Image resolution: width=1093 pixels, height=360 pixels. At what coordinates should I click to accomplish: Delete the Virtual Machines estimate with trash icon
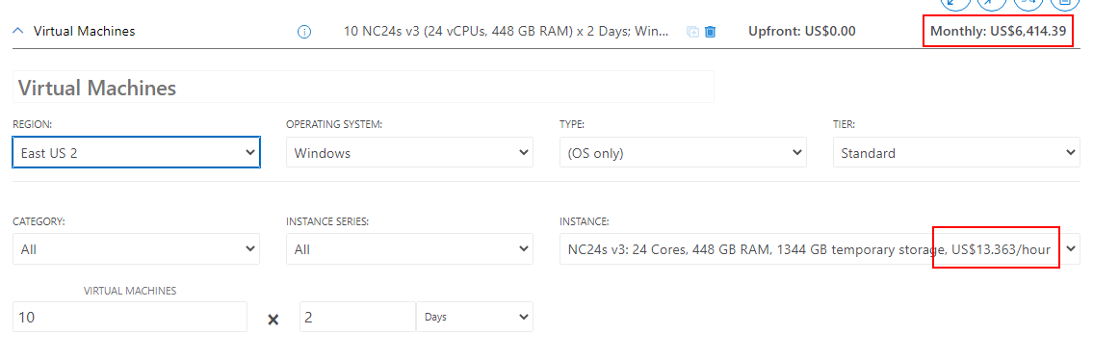(711, 32)
